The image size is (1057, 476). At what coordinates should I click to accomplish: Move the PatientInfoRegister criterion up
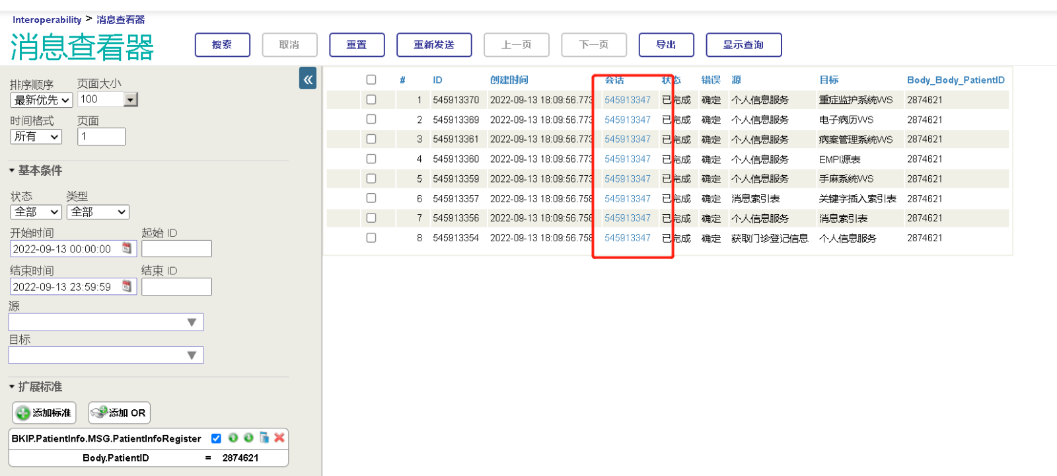pos(233,438)
